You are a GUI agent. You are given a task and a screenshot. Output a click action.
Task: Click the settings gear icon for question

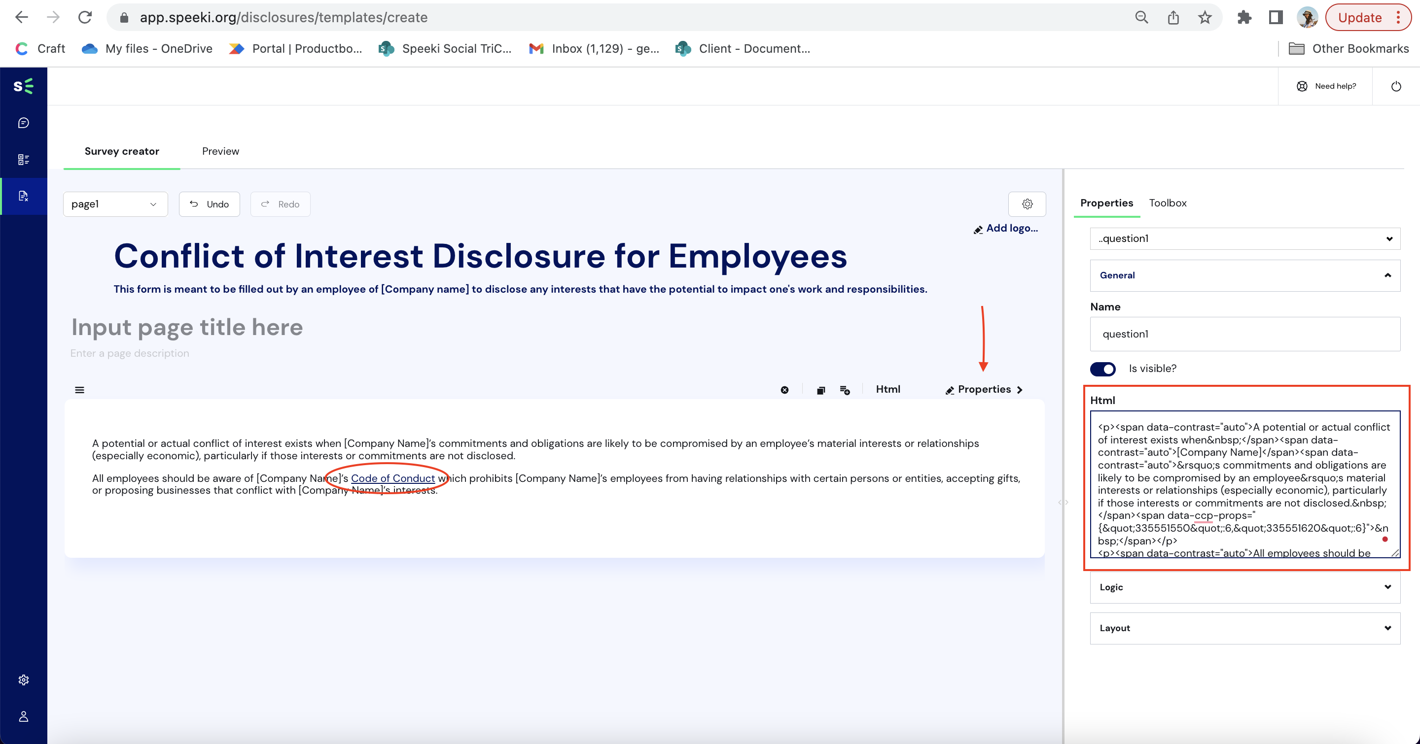(1028, 203)
